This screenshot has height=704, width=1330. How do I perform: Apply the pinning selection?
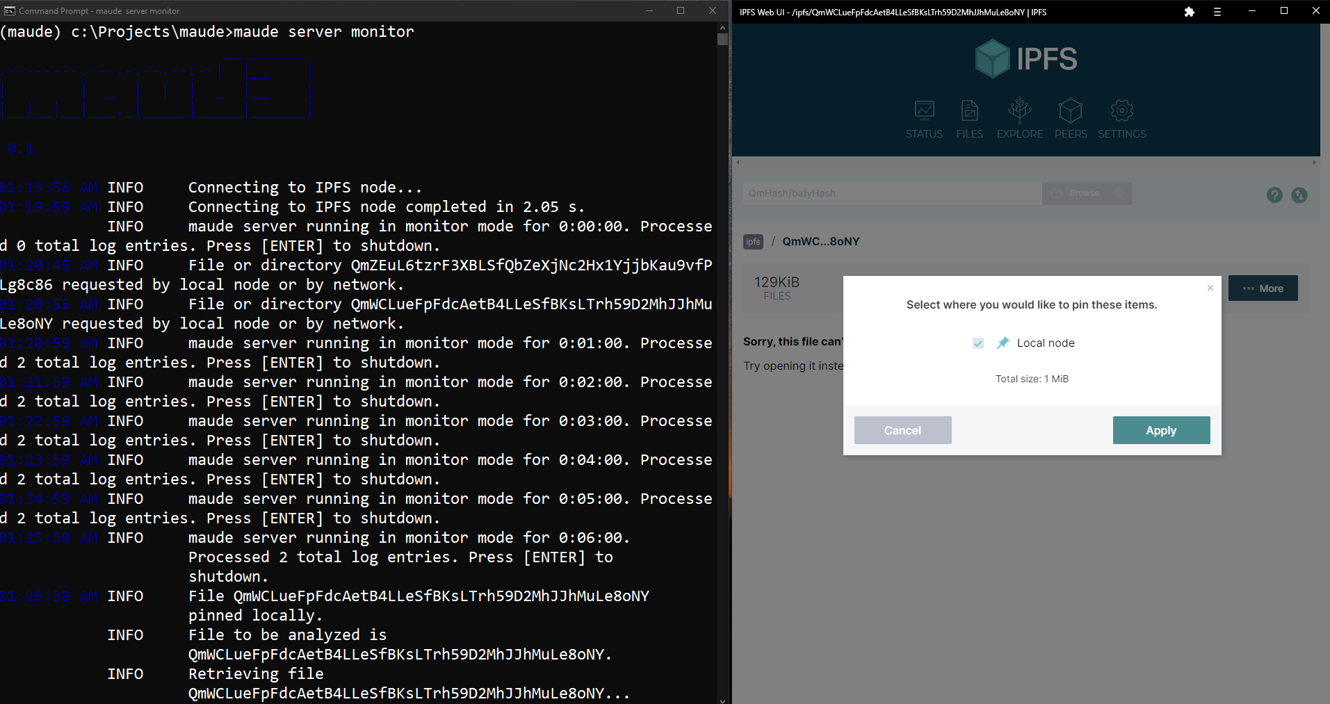pos(1161,430)
